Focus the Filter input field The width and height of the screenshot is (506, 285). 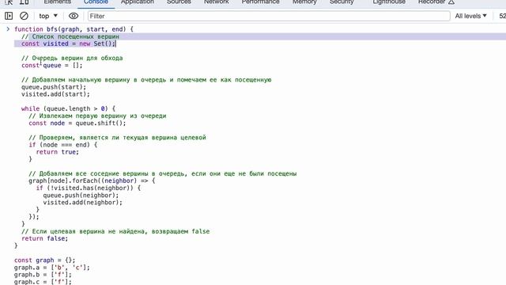269,16
